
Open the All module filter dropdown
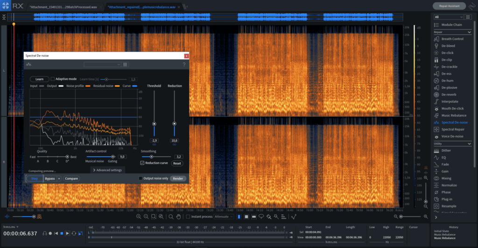(x=449, y=17)
